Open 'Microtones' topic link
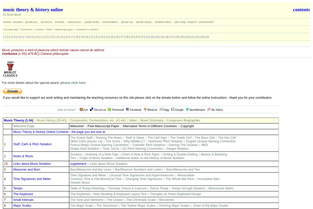 click(x=167, y=200)
